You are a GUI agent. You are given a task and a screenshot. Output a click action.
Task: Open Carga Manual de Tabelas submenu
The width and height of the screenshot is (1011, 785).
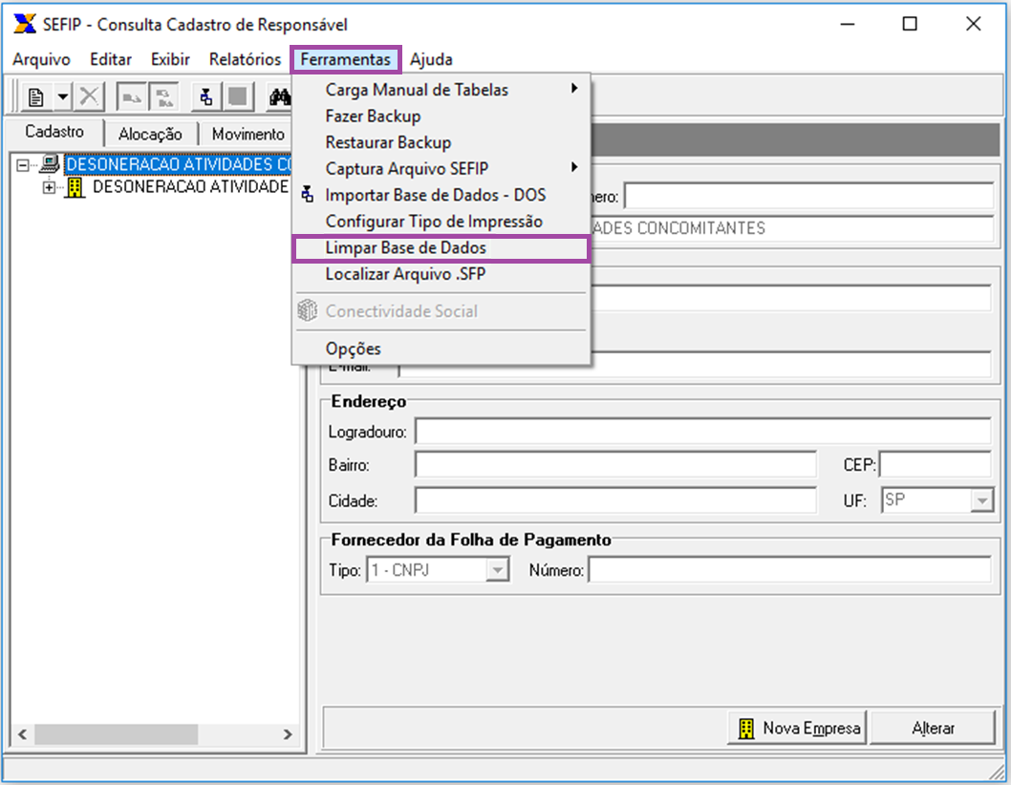pyautogui.click(x=441, y=90)
